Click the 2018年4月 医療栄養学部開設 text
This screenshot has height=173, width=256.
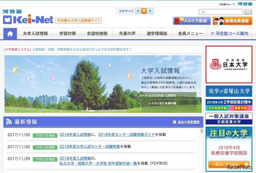(229, 150)
